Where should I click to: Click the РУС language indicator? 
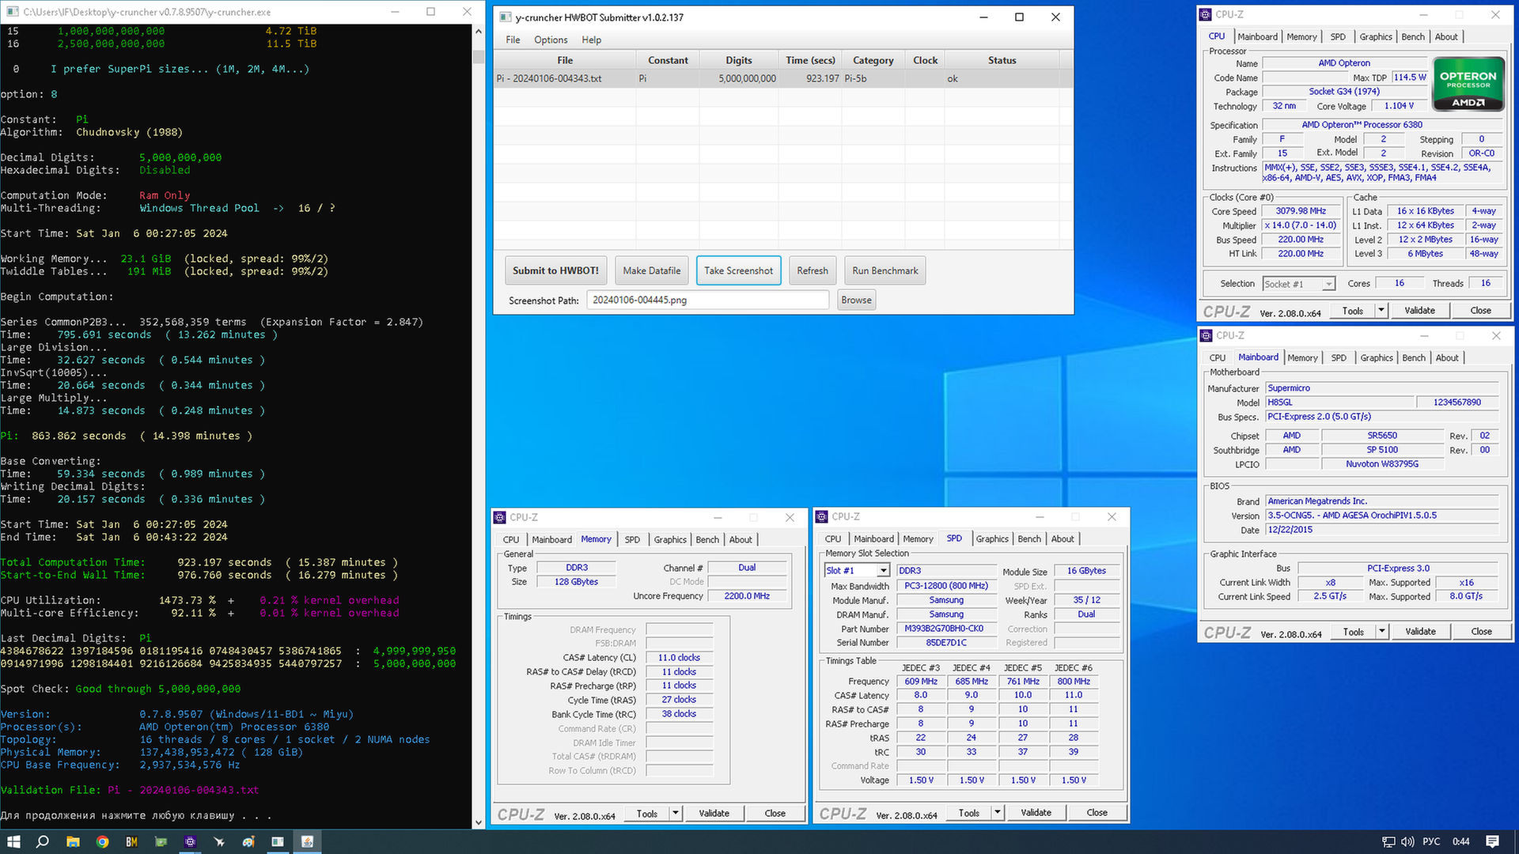pyautogui.click(x=1431, y=841)
